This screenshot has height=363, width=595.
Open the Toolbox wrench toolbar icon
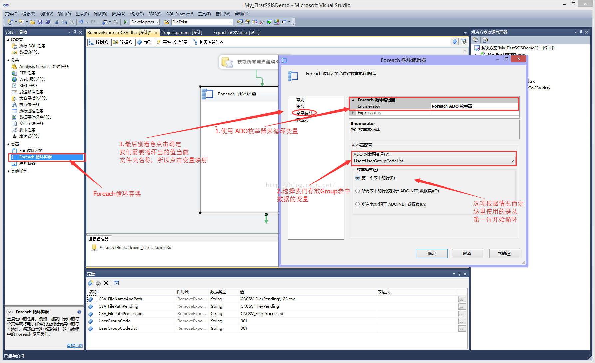[x=262, y=22]
